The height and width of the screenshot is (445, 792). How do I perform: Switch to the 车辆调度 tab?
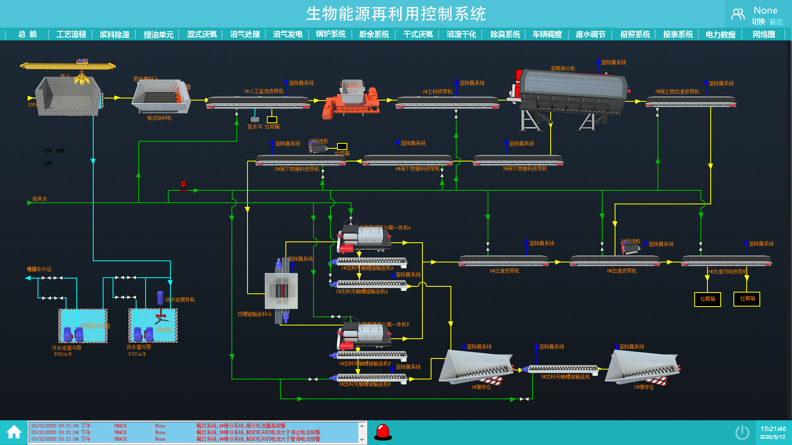547,34
